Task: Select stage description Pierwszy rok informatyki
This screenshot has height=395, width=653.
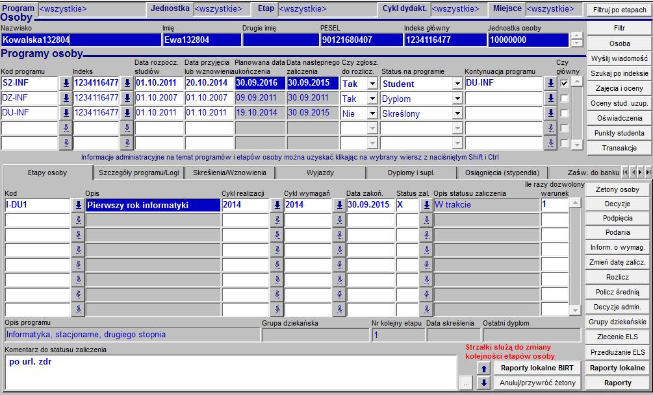Action: pyautogui.click(x=153, y=205)
